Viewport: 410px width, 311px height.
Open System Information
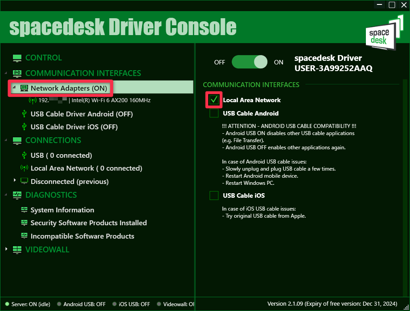[62, 210]
